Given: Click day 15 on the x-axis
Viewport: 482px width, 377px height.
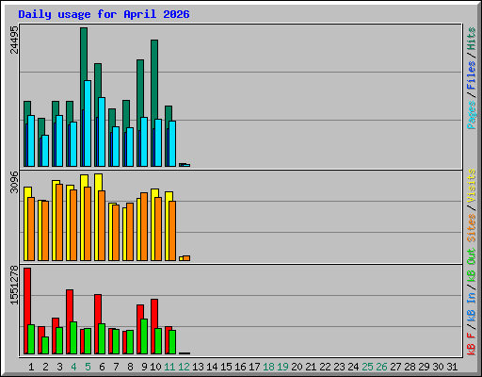Looking at the screenshot, I should [226, 367].
